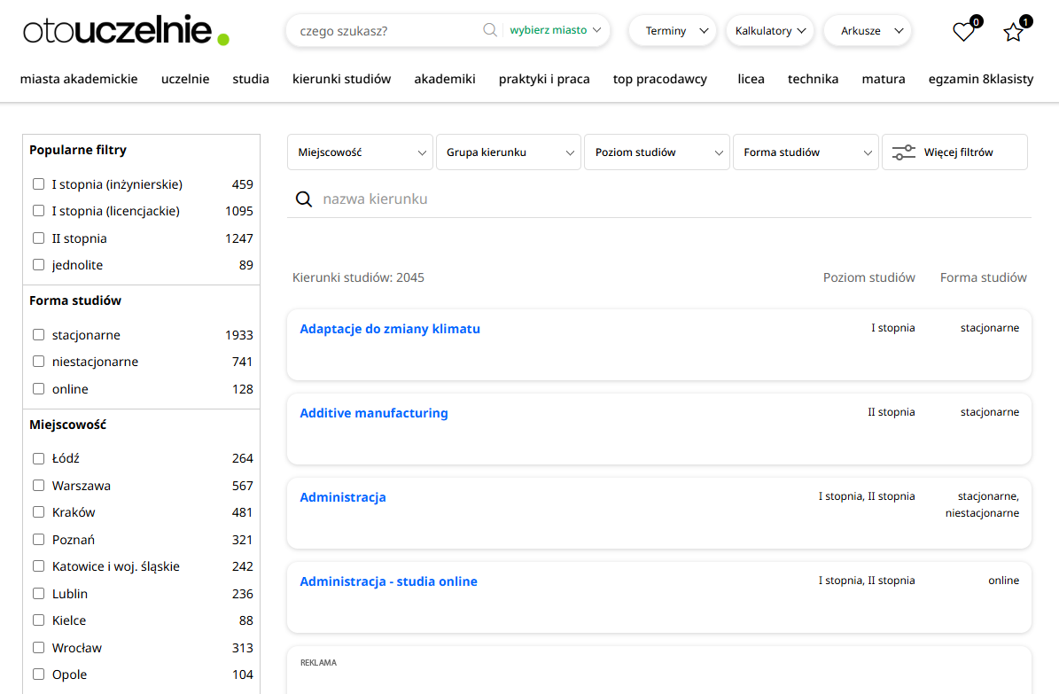Tick the stacjonarne checkbox
Viewport: 1059px width, 694px height.
click(x=38, y=335)
